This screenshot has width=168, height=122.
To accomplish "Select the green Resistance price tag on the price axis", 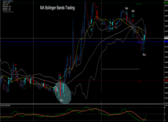I will point(166,3).
